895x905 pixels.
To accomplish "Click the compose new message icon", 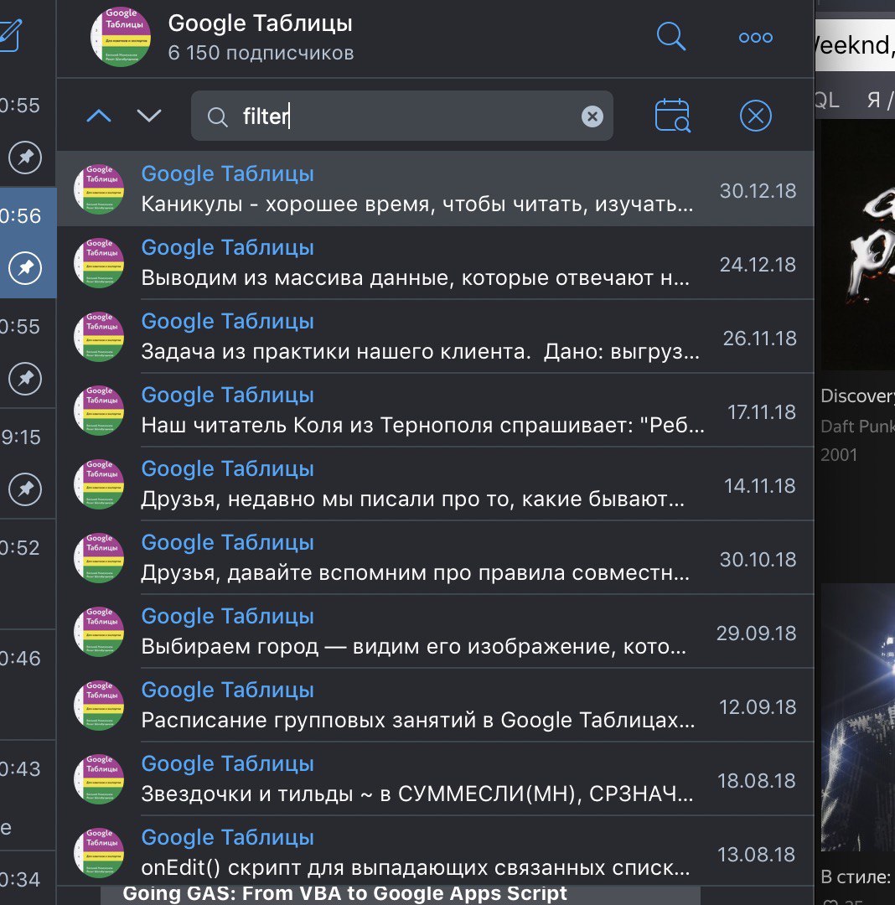I will [10, 36].
